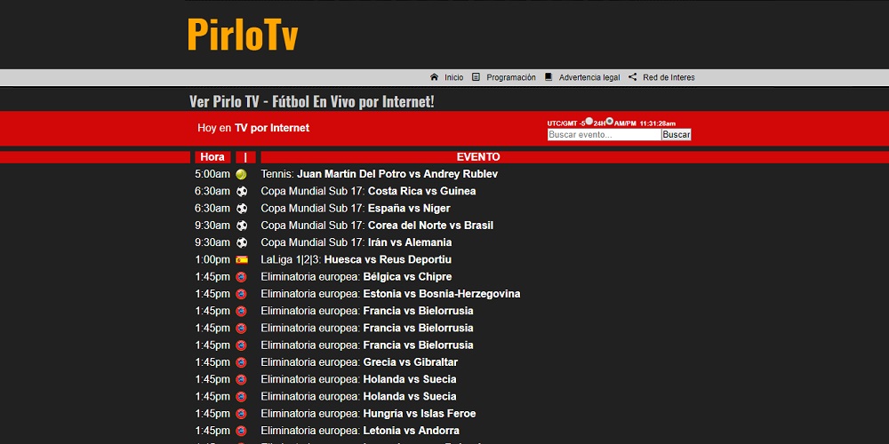
Task: Click the 1:45pm time of Grecia vs Gibraltar
Action: (212, 362)
